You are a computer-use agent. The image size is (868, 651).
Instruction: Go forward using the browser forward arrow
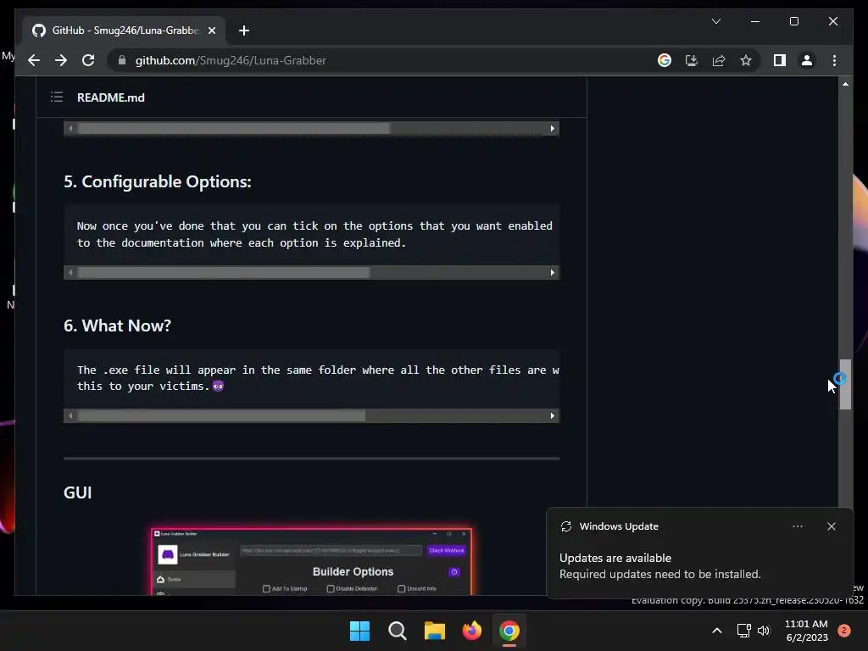(61, 60)
